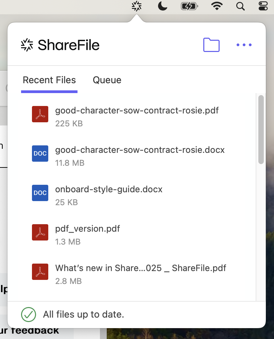Click the All files up to date status

point(84,314)
